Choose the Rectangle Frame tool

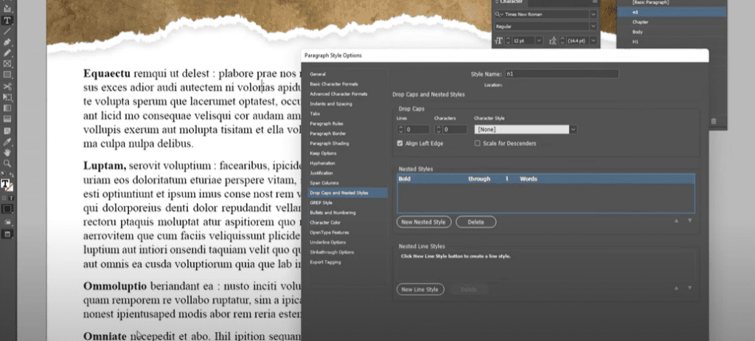point(7,64)
